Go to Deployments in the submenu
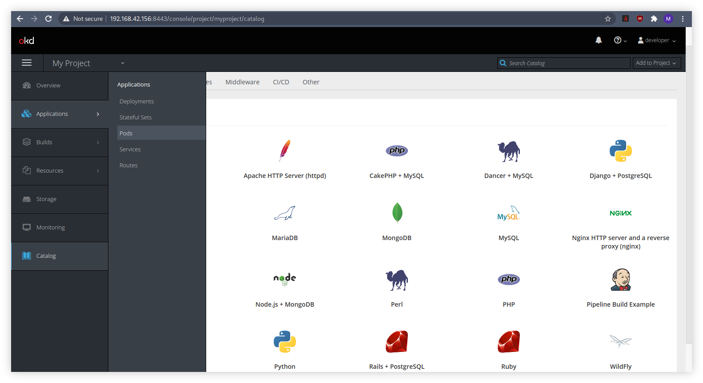 pyautogui.click(x=136, y=101)
